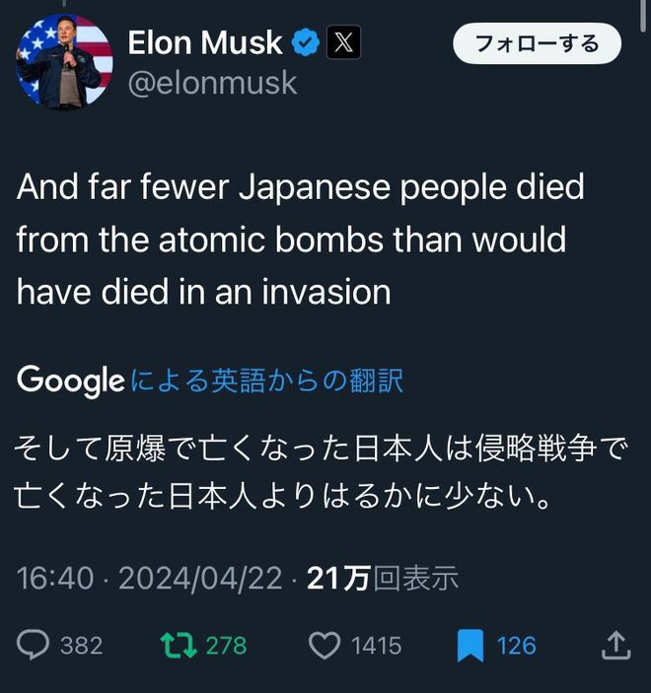Click the X affiliate badge icon

(344, 42)
